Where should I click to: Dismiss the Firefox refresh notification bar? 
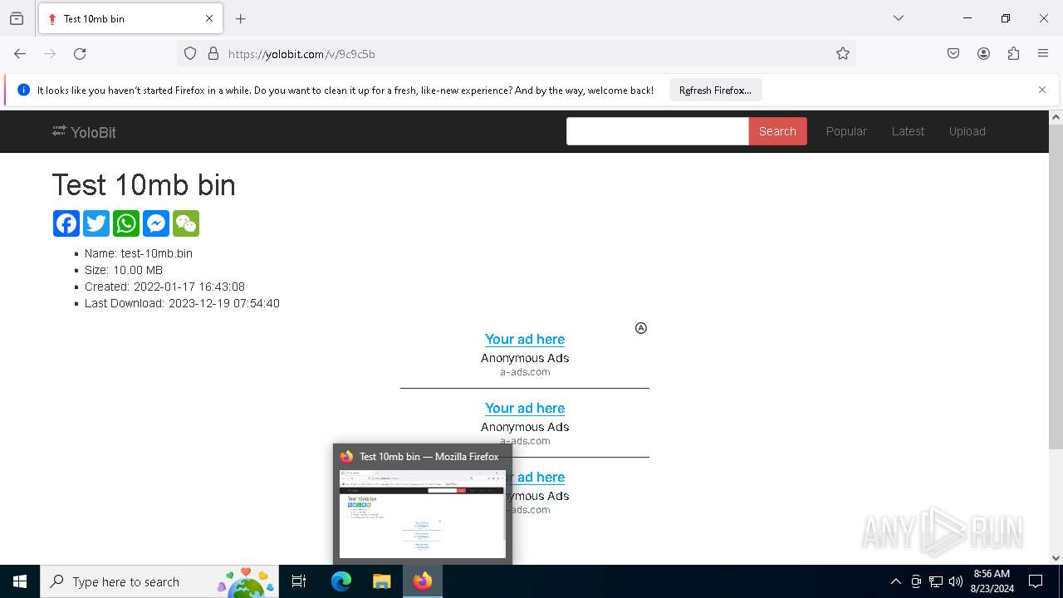tap(1042, 90)
